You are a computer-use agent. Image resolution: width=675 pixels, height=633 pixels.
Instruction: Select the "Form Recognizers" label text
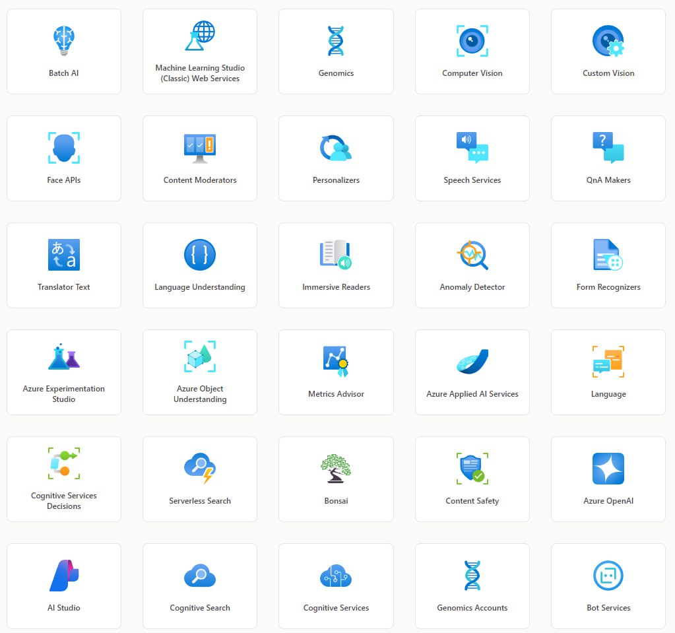pos(608,286)
